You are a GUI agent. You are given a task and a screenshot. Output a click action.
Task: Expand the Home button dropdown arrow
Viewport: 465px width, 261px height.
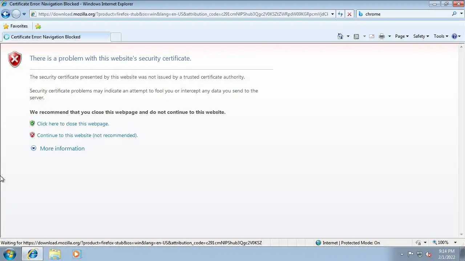348,36
